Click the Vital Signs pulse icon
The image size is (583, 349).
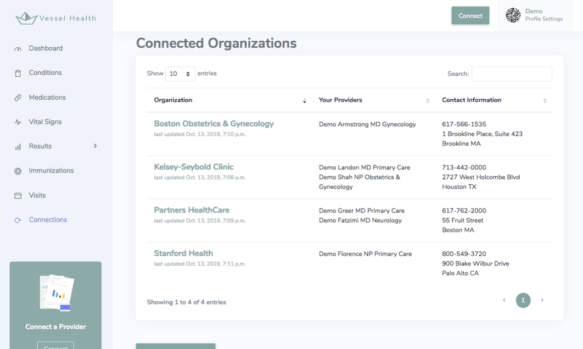pyautogui.click(x=18, y=122)
